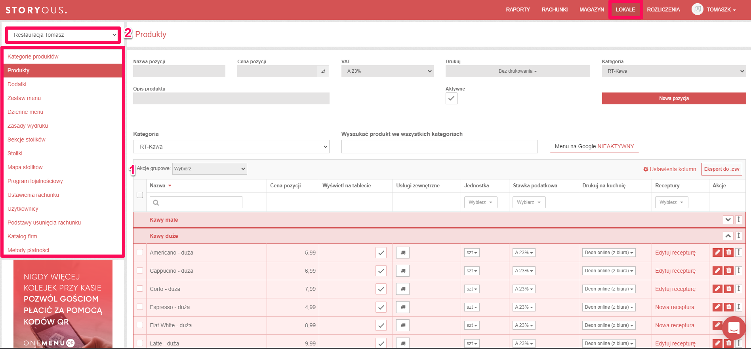Click the Nazwa column filter search box

pyautogui.click(x=196, y=202)
